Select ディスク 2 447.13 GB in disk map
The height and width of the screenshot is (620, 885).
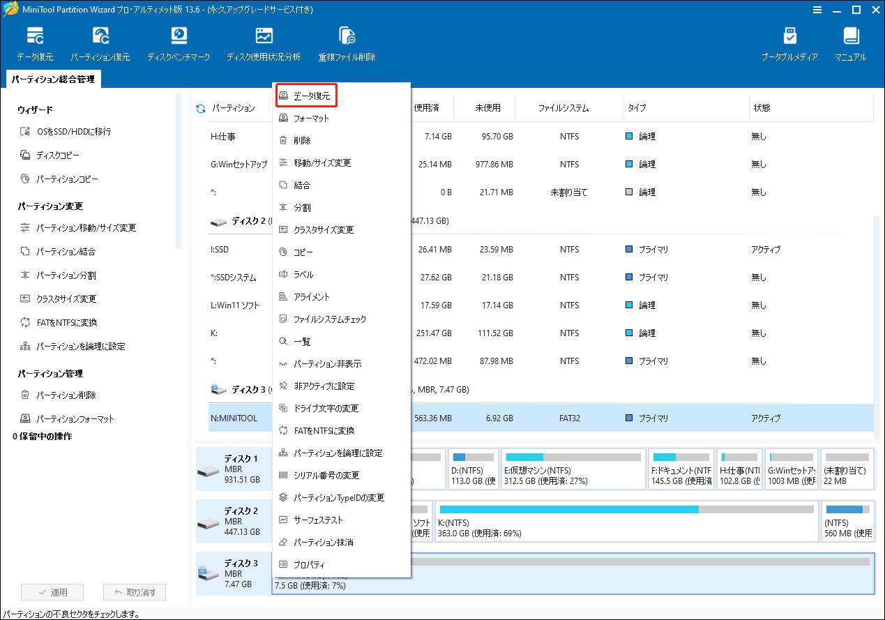pos(232,521)
